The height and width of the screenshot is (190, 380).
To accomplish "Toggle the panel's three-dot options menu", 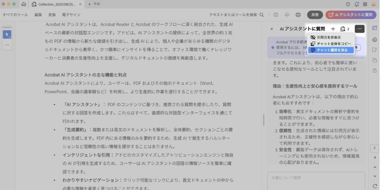I will click(360, 29).
